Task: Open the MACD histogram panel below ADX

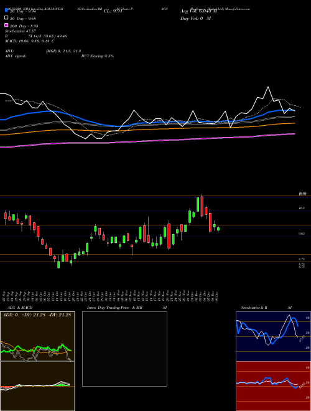Action: click(37, 386)
